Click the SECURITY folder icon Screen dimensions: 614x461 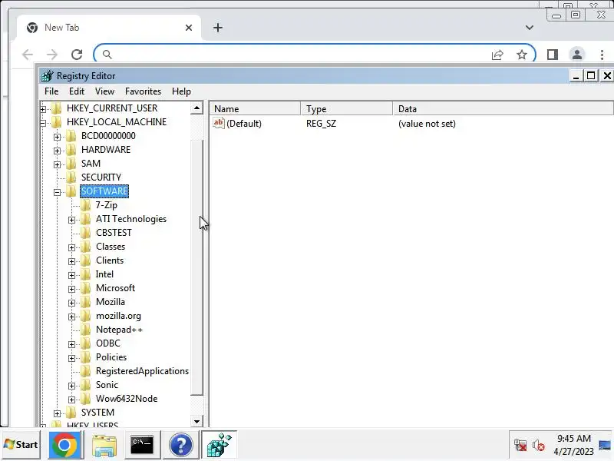pos(71,177)
